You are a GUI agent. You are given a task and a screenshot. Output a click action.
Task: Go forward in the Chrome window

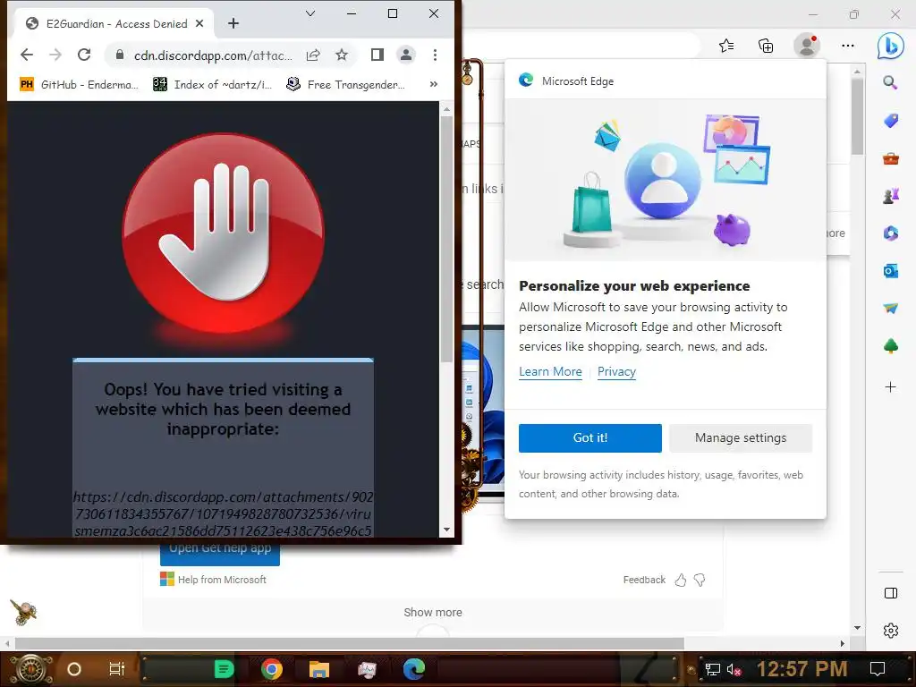tap(55, 55)
